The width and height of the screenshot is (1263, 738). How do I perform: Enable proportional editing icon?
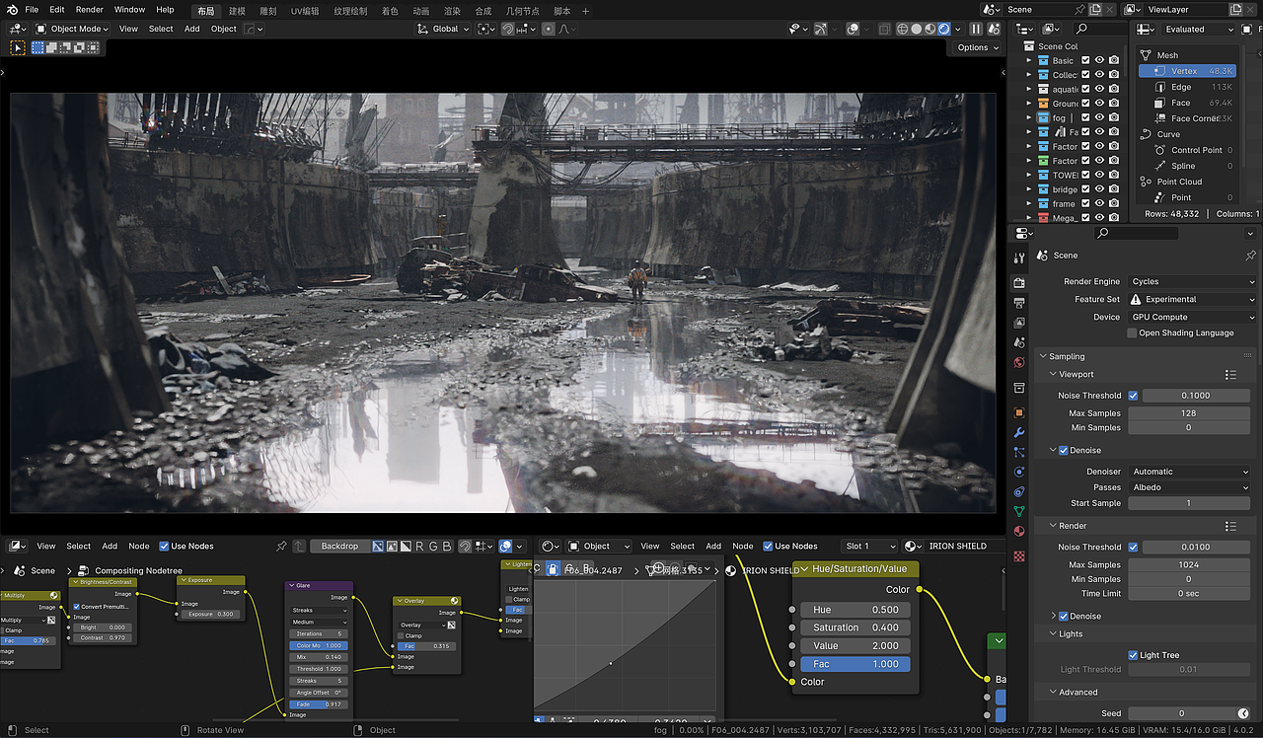[x=549, y=29]
